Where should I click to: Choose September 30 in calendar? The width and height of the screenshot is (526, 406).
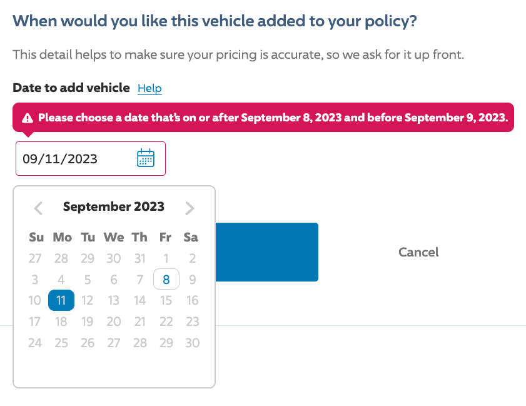coord(192,343)
